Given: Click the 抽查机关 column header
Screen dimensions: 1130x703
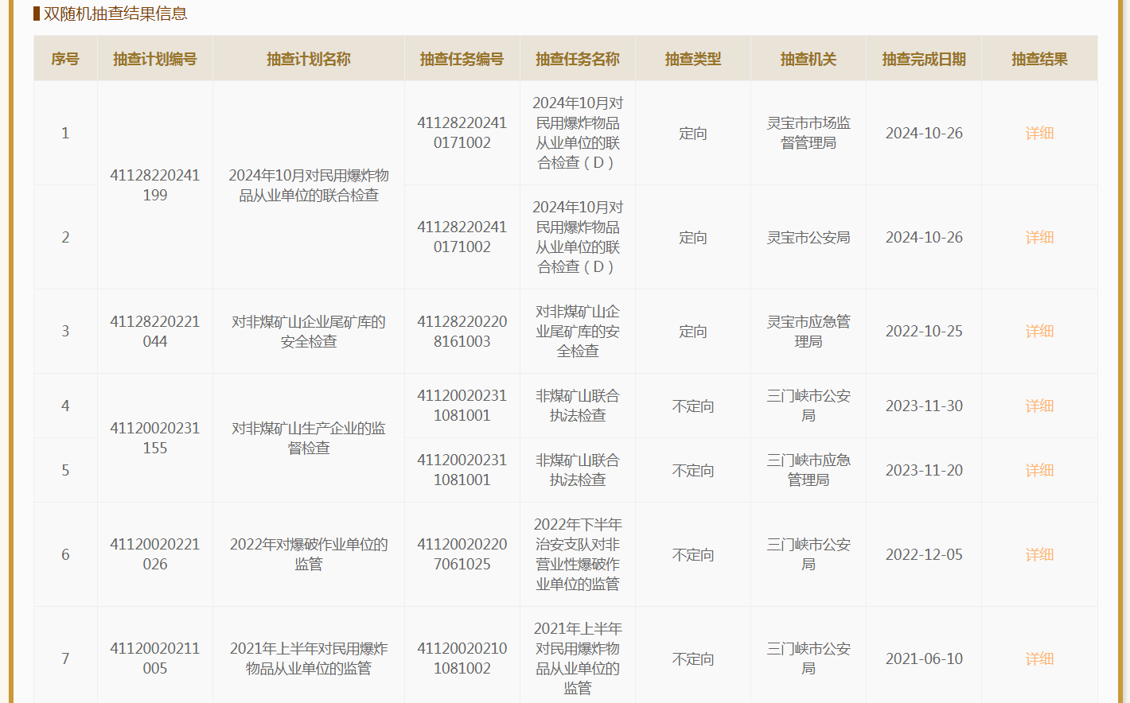Looking at the screenshot, I should (x=808, y=59).
